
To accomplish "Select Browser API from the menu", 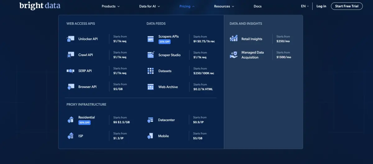I will (87, 87).
